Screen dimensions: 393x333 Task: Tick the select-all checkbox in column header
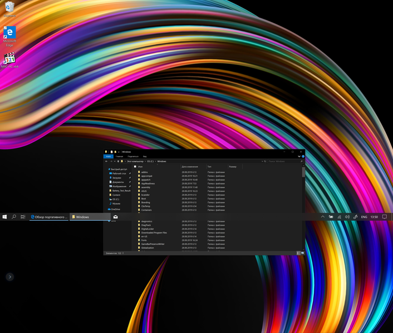point(135,166)
